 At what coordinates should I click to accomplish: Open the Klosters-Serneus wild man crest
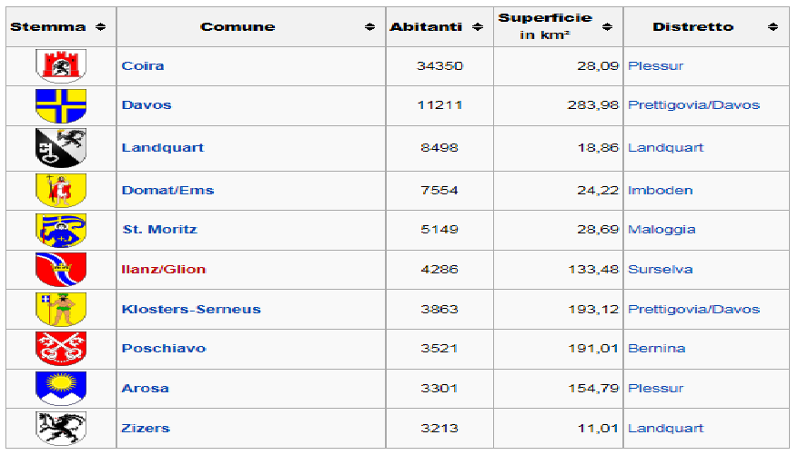(x=61, y=310)
